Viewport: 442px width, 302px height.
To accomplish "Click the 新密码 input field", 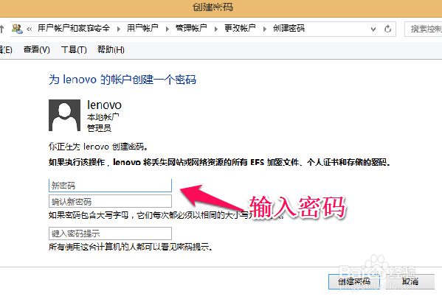I will coord(110,186).
